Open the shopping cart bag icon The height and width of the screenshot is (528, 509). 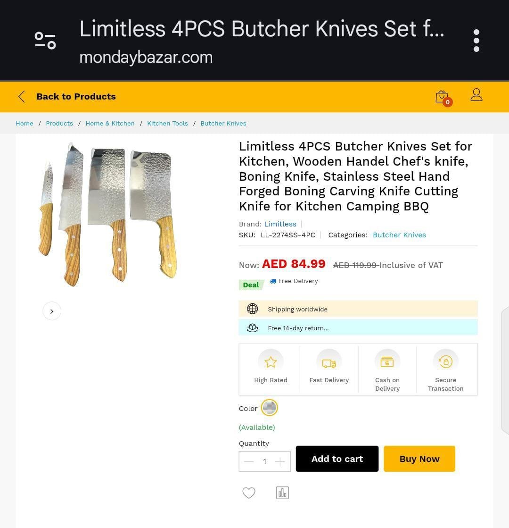(x=443, y=98)
